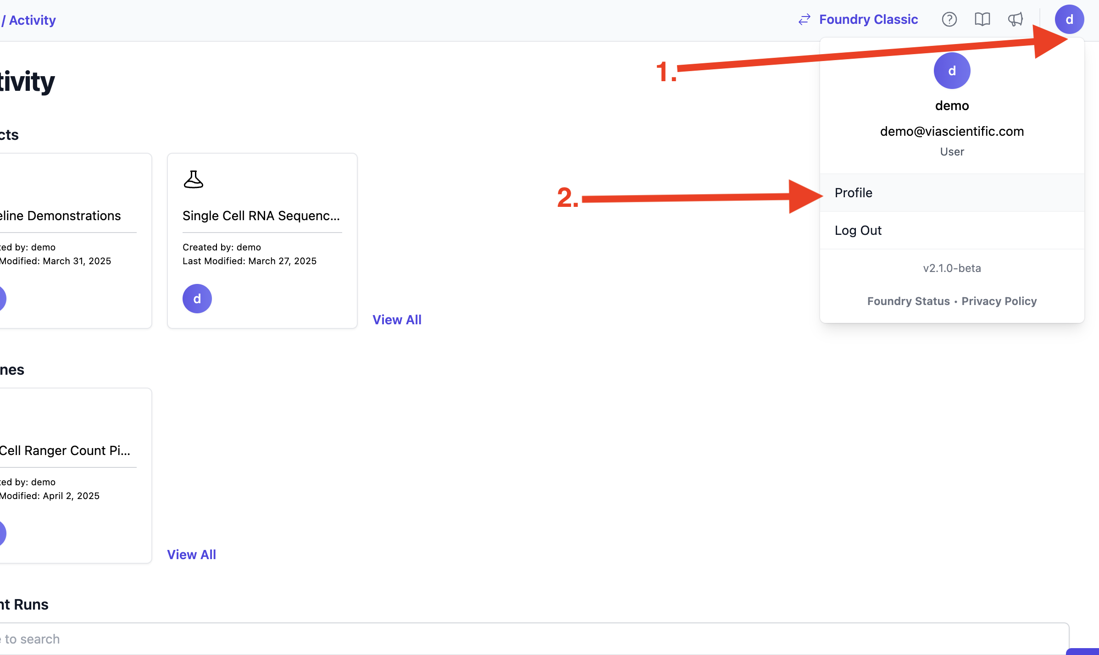
Task: Open the user avatar circle in the top right
Action: (1070, 19)
